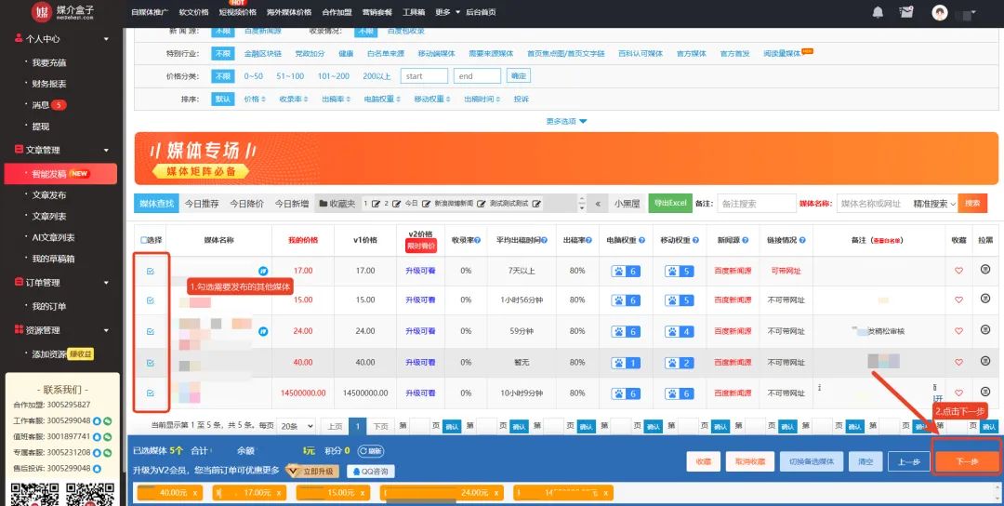Click the user avatar in top bar
The image size is (1004, 506).
(x=941, y=12)
